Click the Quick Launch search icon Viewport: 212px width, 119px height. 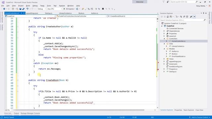click(x=196, y=2)
